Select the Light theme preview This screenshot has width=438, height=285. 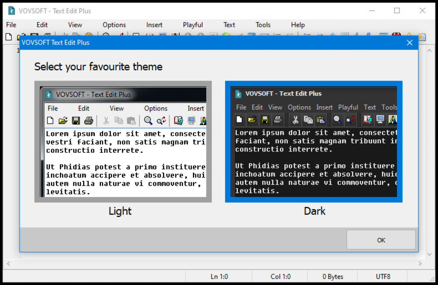click(x=123, y=142)
